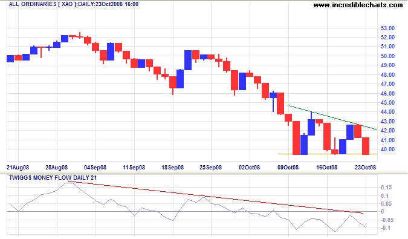408x239 pixels.
Task: Click the 25Sep08 date axis label
Action: click(211, 168)
